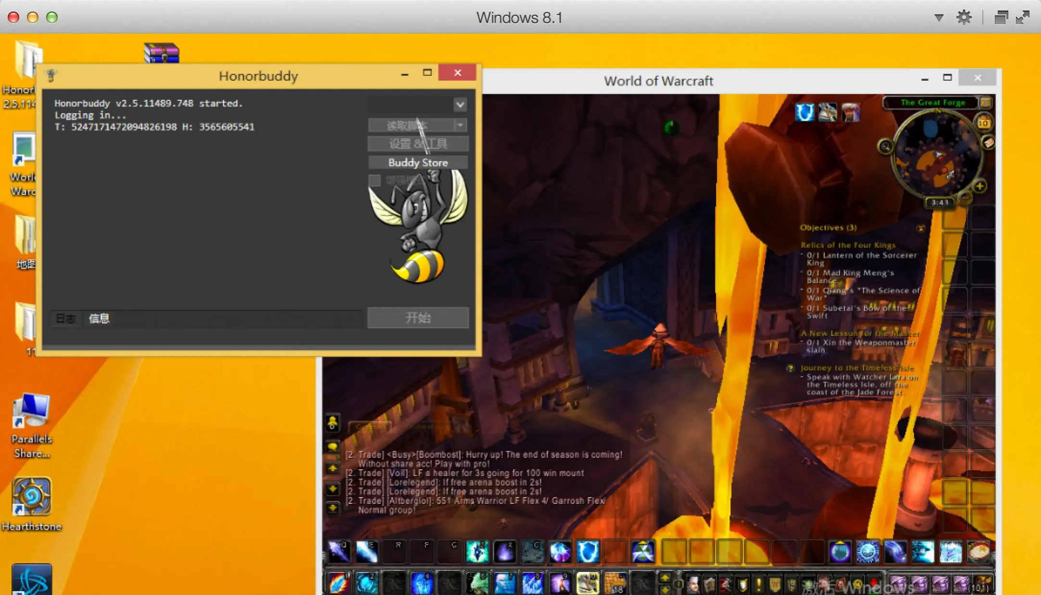Click the Honorbuddy title bar icon

pos(51,75)
